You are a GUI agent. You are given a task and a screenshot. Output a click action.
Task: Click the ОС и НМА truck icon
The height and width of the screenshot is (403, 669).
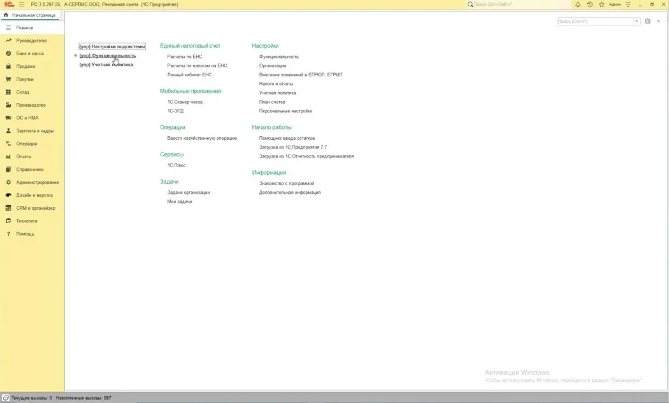(x=8, y=118)
